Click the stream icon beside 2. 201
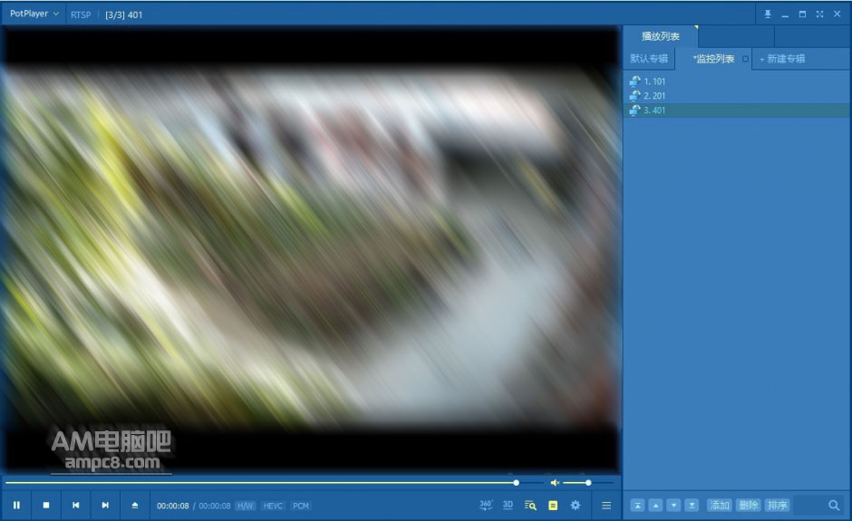Image resolution: width=852 pixels, height=521 pixels. 634,96
